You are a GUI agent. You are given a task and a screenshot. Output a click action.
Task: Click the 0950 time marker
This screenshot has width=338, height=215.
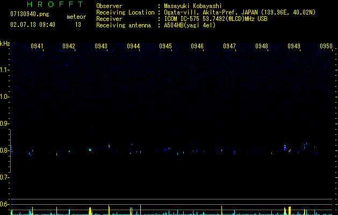[326, 46]
